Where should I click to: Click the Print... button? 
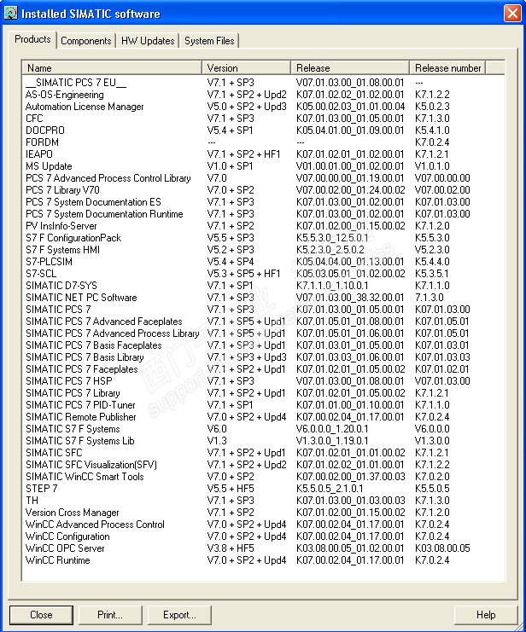[110, 615]
